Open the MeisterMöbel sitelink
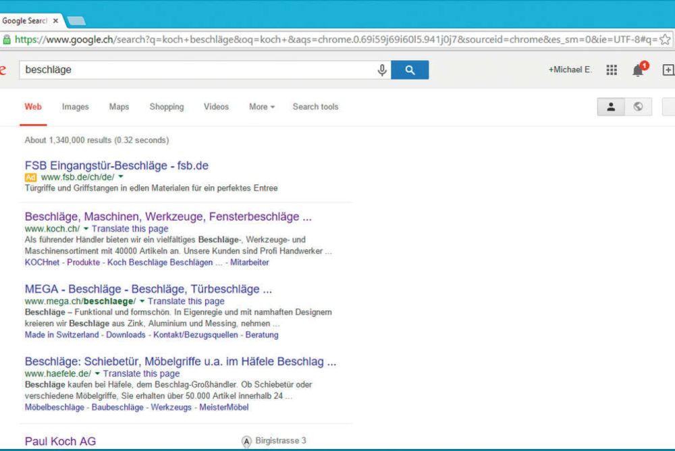Image resolution: width=675 pixels, height=451 pixels. pos(224,407)
